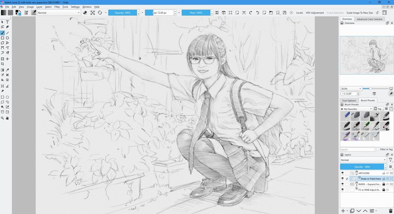This screenshot has height=214, width=394.
Task: Toggle visibility of the 'F3 or RMB Adjust' layer
Action: coord(342,190)
